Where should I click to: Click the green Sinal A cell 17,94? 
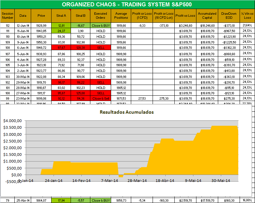click(x=61, y=200)
